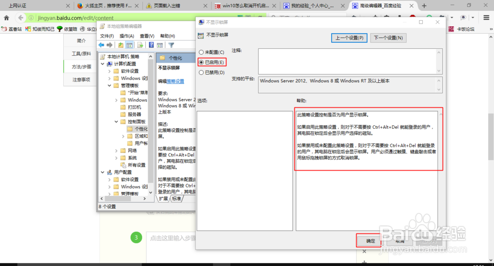Select the 所有设置 tree item
Screen dimensions: 494x266
pos(133,165)
